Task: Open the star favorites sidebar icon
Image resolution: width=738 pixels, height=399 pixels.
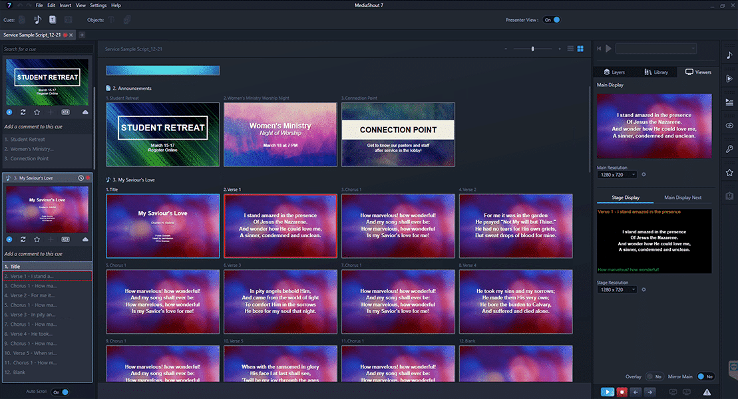Action: point(729,173)
